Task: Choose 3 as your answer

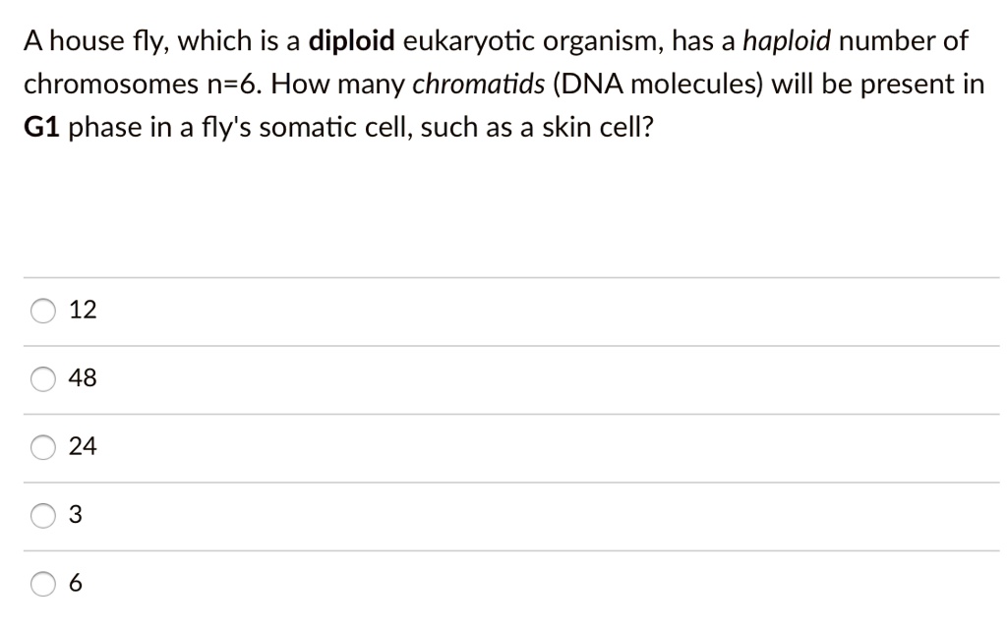Action: click(x=75, y=515)
